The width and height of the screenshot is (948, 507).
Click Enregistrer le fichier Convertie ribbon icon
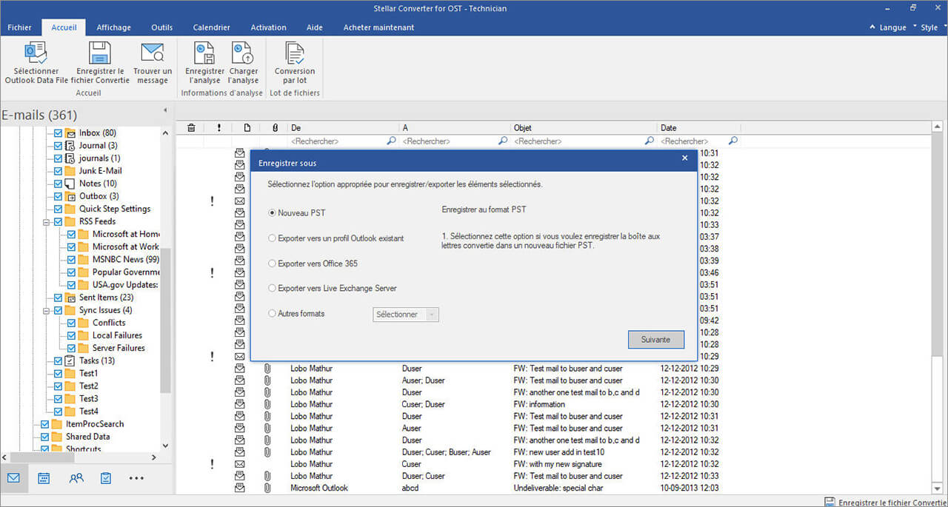coord(99,53)
